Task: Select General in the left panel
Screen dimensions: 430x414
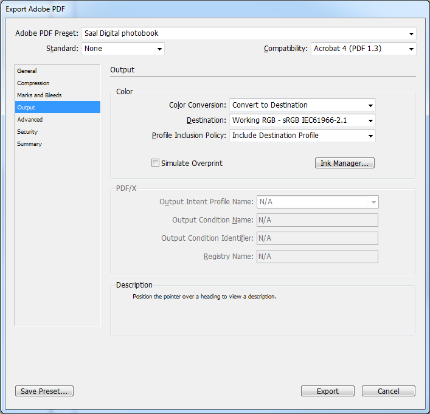Action: tap(27, 71)
